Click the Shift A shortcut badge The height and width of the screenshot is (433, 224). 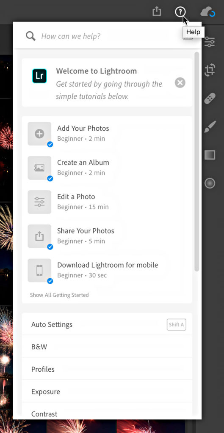pos(177,324)
